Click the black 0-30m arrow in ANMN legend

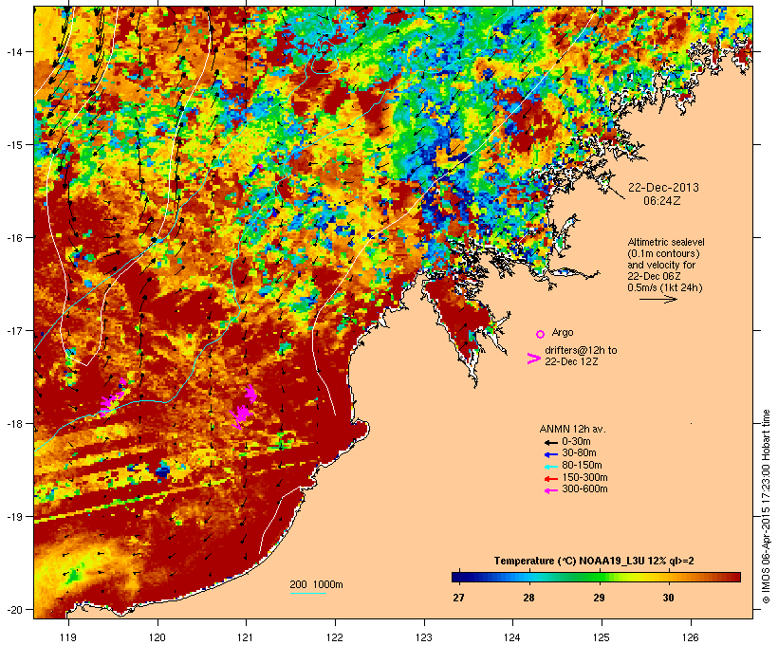tap(551, 443)
